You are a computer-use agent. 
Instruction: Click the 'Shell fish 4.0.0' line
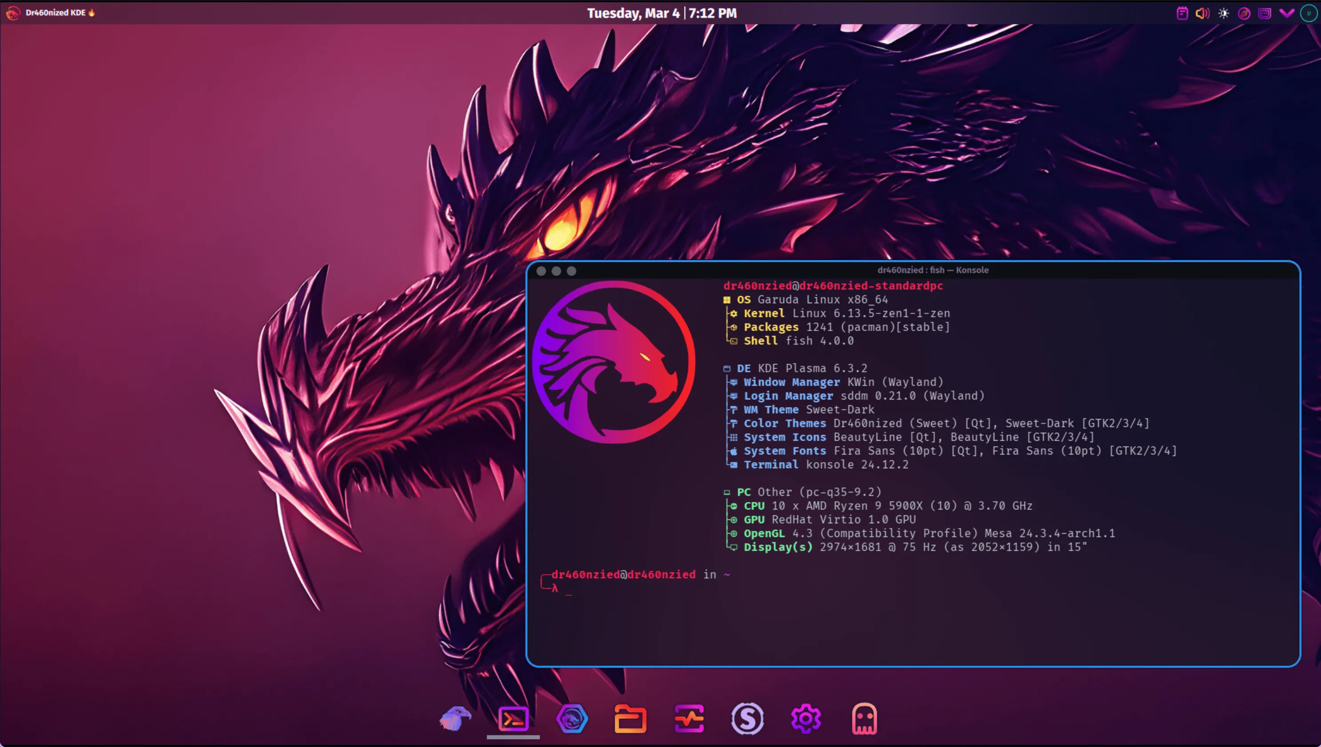pos(790,341)
